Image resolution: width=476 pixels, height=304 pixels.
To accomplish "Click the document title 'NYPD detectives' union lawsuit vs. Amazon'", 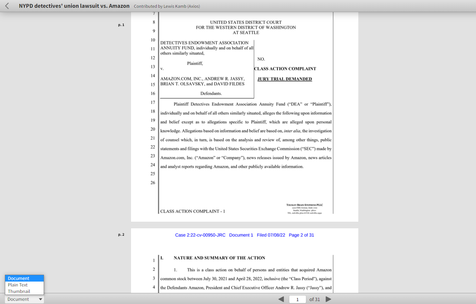I will 74,6.
